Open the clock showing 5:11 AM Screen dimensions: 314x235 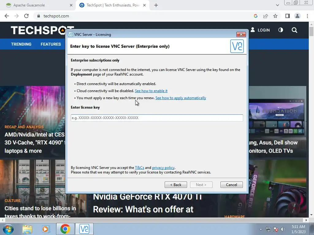pyautogui.click(x=298, y=229)
